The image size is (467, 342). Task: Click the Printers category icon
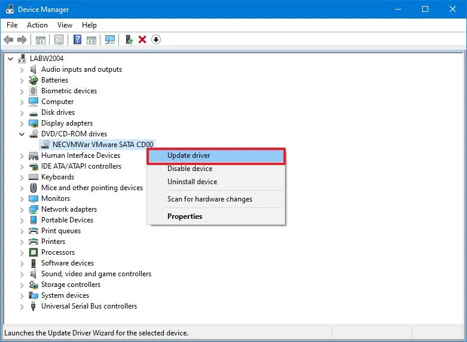[x=33, y=242]
